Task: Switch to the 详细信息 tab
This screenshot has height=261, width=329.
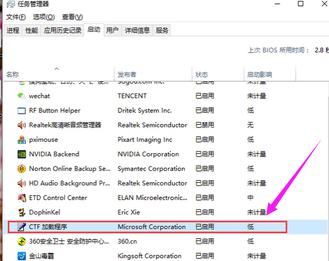Action: coord(137,31)
